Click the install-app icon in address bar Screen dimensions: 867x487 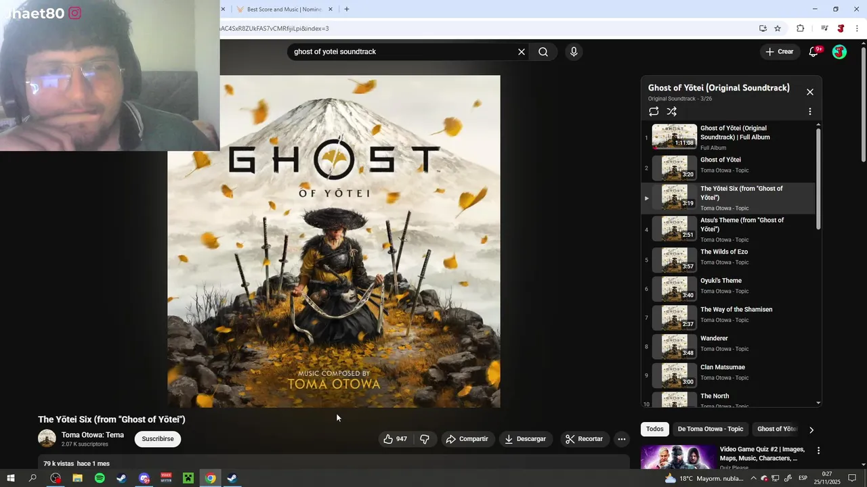[x=763, y=28]
